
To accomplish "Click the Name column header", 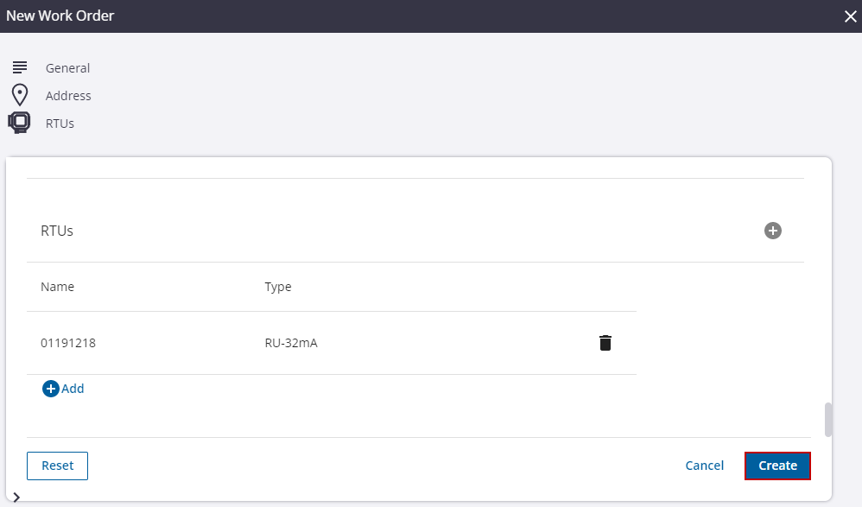I will (x=57, y=287).
